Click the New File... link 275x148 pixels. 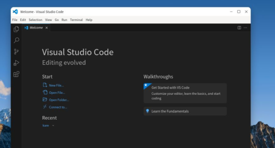pos(56,85)
